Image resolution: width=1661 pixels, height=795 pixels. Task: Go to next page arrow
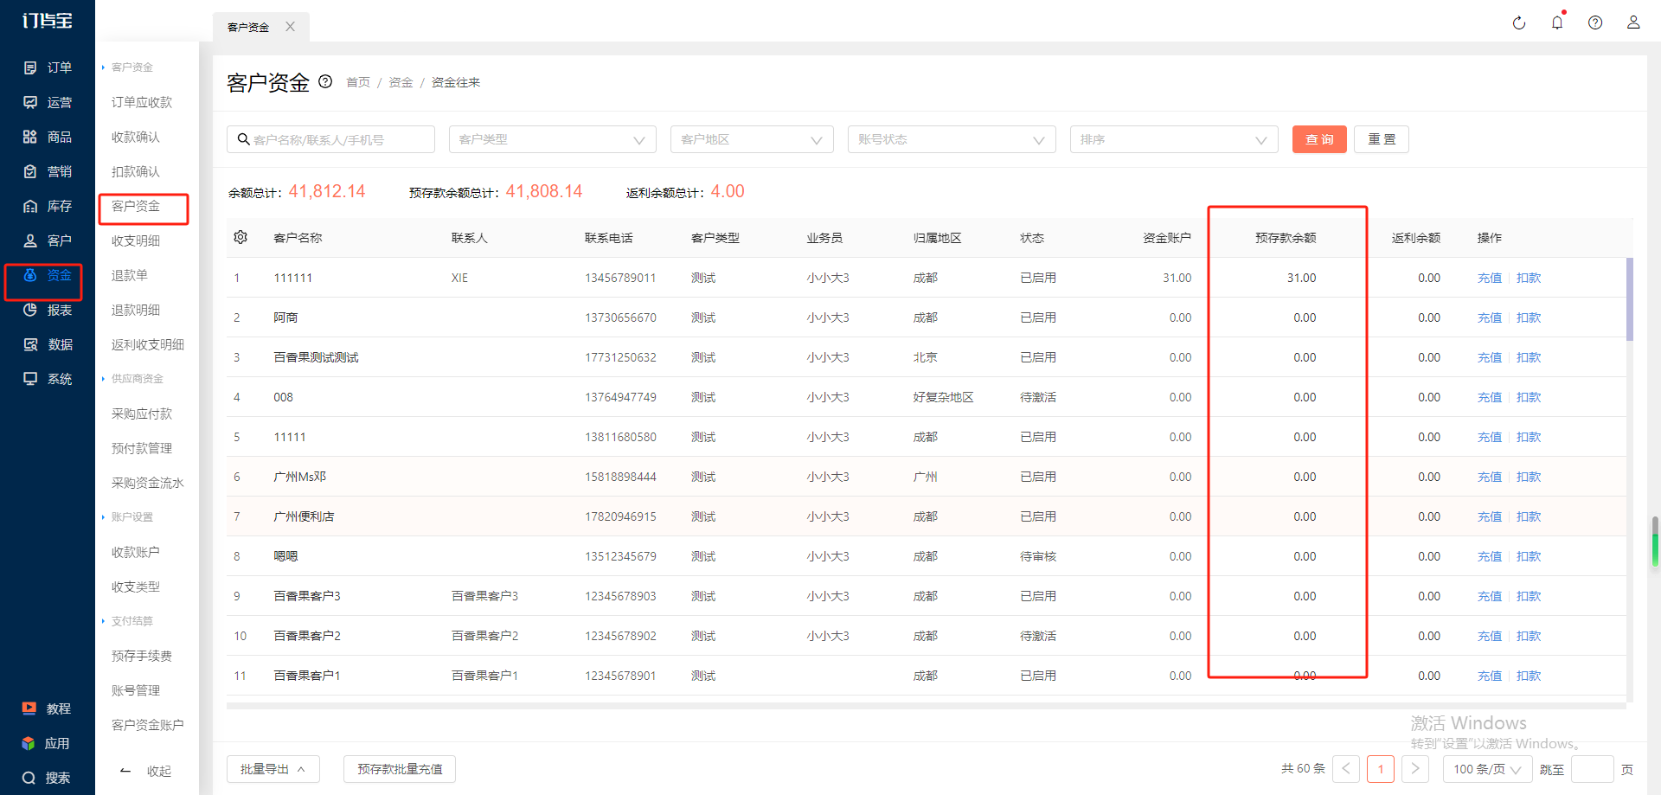(1415, 769)
